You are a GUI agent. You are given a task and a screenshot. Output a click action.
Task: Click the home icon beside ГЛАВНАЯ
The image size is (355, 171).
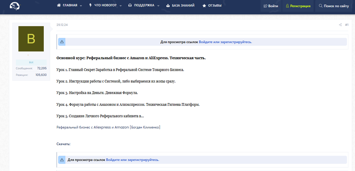tap(59, 5)
